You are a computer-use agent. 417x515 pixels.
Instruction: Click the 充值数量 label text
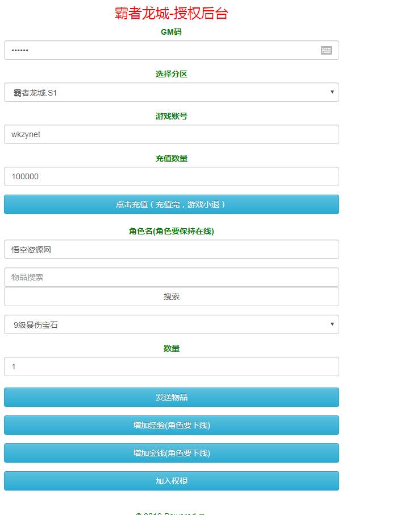171,158
